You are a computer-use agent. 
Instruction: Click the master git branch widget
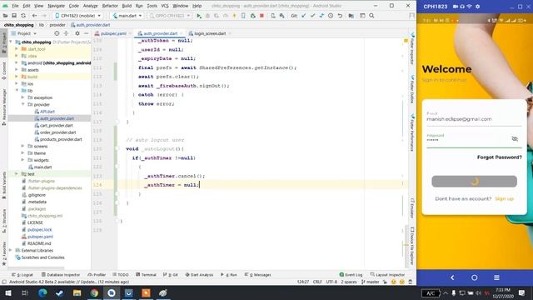point(370,282)
